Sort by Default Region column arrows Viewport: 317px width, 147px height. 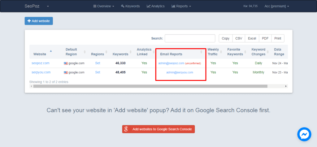(x=85, y=52)
